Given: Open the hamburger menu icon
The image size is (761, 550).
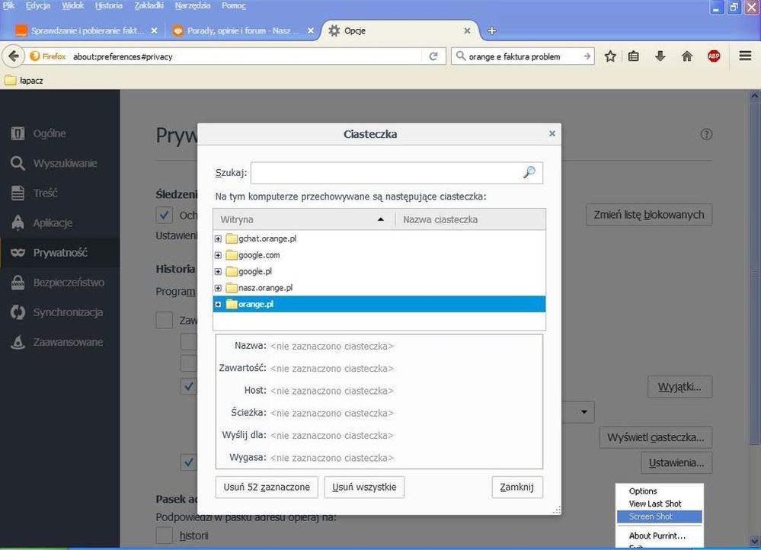Looking at the screenshot, I should click(745, 56).
